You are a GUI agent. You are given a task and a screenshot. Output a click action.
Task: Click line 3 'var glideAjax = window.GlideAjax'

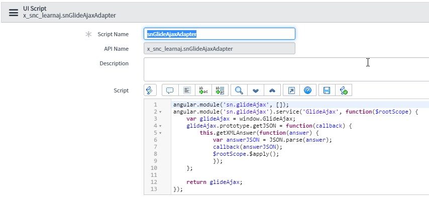(x=241, y=119)
